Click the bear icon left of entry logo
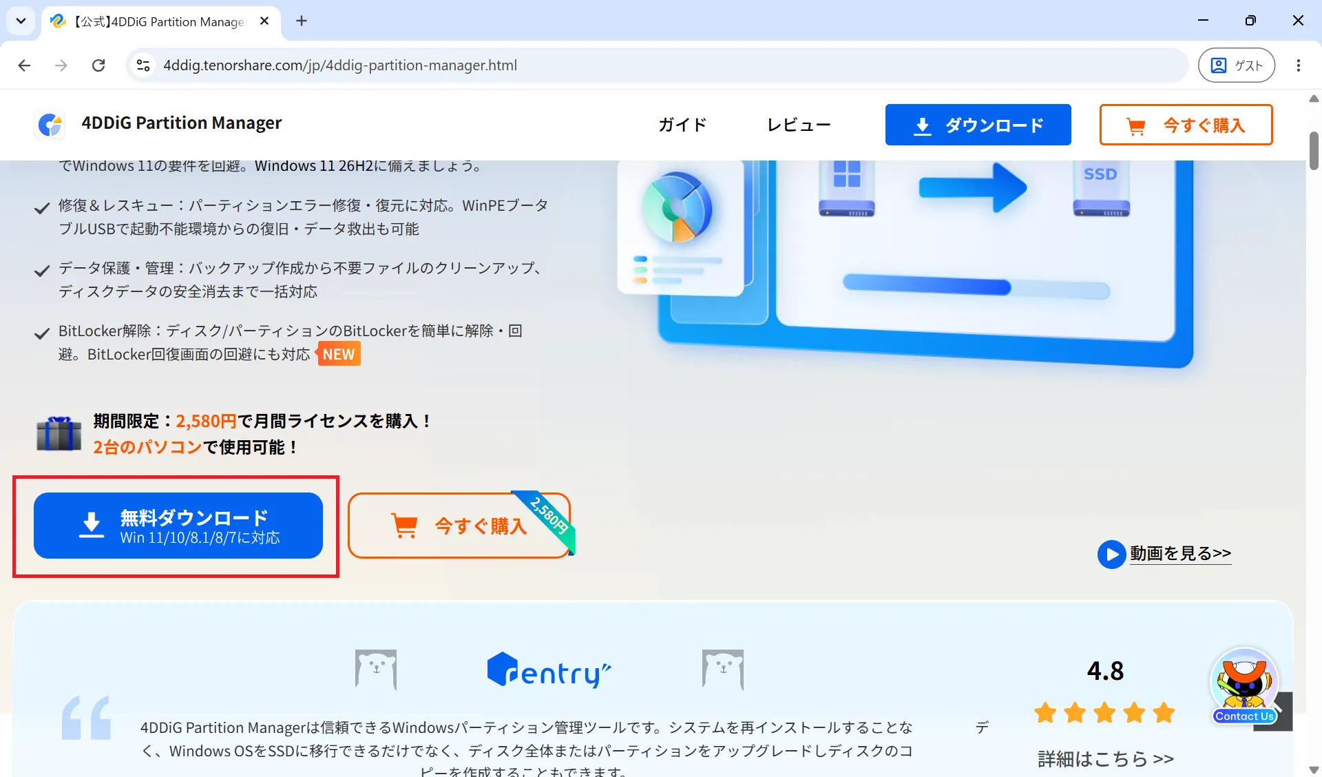The height and width of the screenshot is (777, 1322). [x=376, y=670]
